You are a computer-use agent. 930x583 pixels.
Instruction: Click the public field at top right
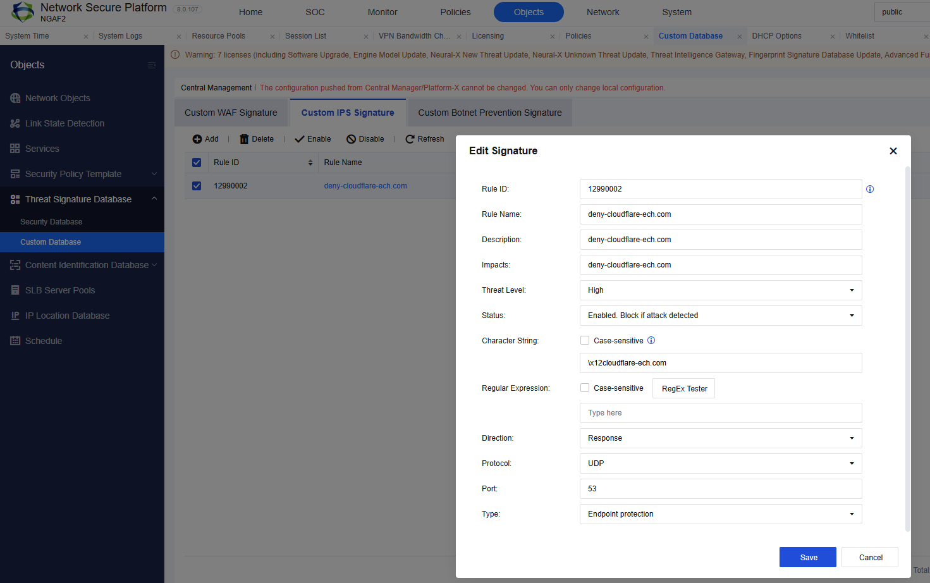tap(902, 12)
